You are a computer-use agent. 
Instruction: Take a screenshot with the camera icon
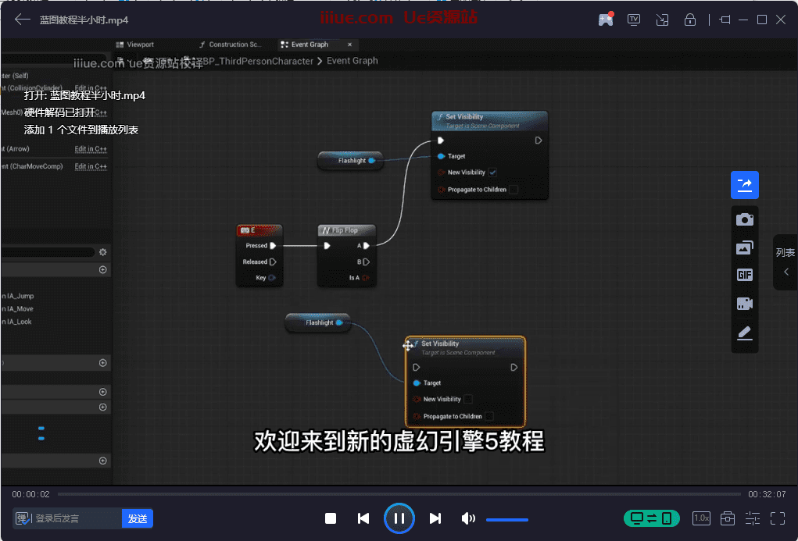(x=744, y=220)
